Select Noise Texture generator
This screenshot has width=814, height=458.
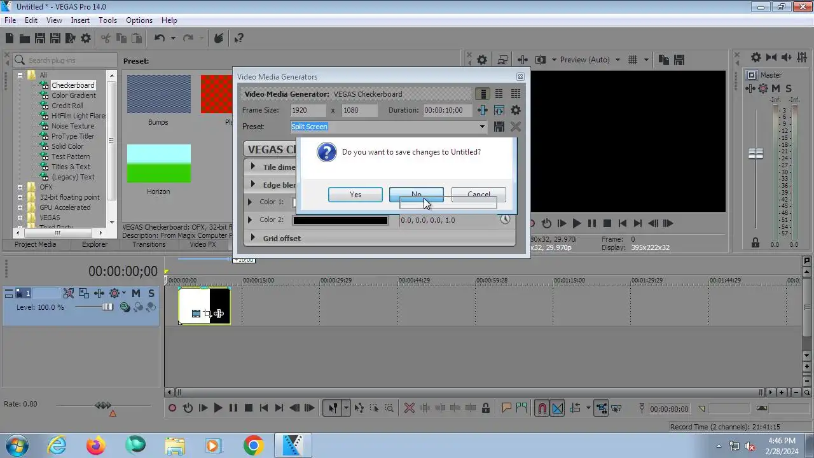click(72, 126)
